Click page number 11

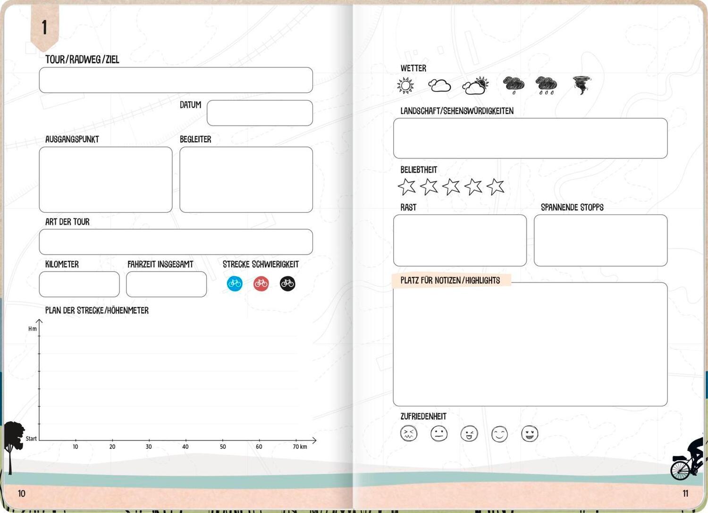(685, 494)
